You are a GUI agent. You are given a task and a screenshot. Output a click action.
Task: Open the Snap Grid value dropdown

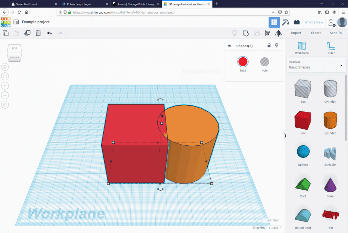point(275,228)
